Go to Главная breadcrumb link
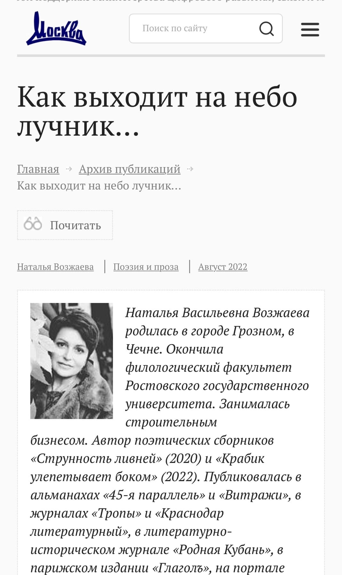Viewport: 342px width, 575px height. click(38, 169)
